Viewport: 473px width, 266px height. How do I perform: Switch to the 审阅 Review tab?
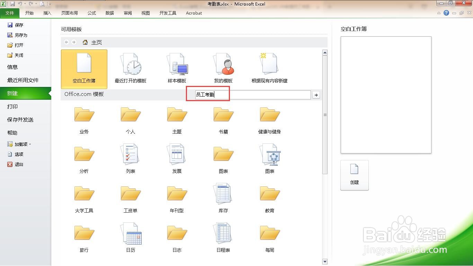tap(128, 13)
